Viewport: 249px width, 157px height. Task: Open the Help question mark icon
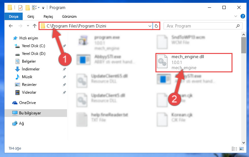(243, 16)
